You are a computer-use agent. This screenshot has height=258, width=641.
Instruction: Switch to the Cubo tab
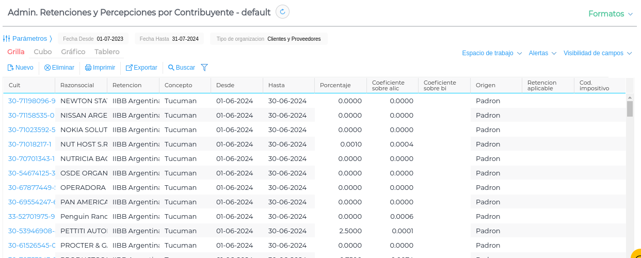43,52
